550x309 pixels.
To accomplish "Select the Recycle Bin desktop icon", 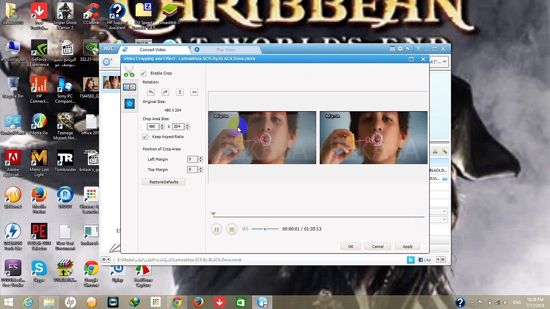I will 13,88.
